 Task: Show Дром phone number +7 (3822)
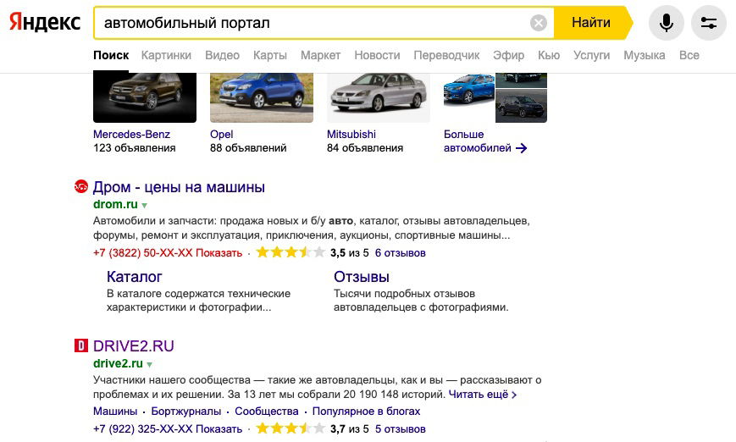(168, 253)
